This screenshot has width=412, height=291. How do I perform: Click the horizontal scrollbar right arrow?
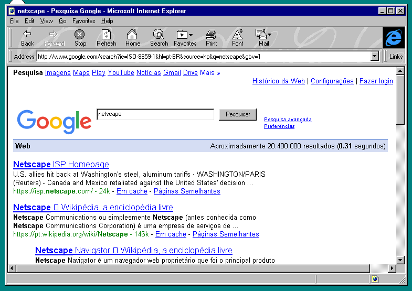[391, 268]
